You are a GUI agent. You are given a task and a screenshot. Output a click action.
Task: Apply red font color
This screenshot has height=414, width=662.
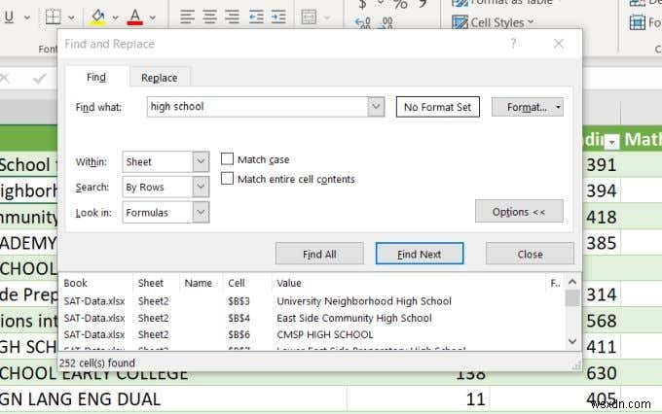(x=134, y=17)
